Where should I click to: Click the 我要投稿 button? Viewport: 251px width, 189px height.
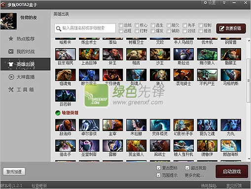click(231, 28)
